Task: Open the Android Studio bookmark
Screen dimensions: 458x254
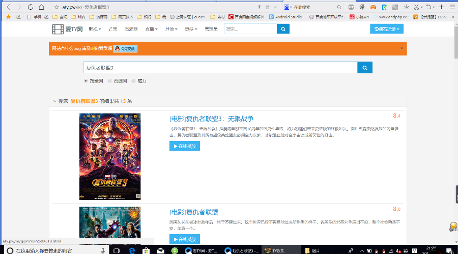Action: click(x=287, y=17)
